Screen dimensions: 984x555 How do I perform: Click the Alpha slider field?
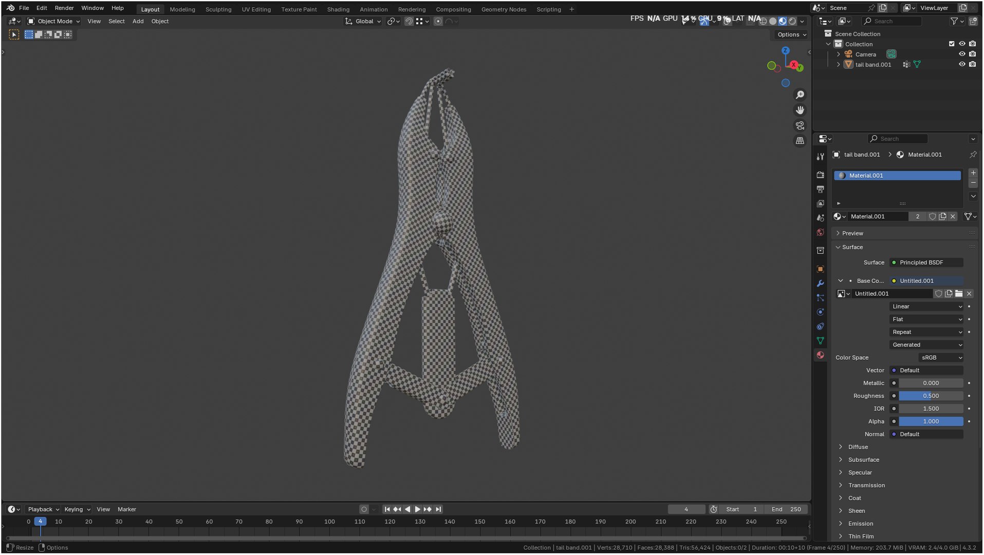[x=931, y=422]
